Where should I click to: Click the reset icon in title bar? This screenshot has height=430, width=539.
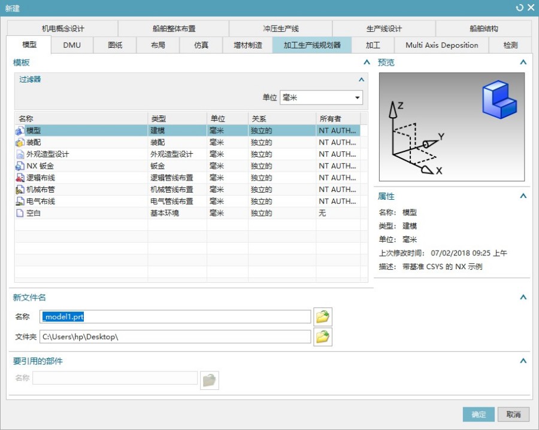pos(519,8)
